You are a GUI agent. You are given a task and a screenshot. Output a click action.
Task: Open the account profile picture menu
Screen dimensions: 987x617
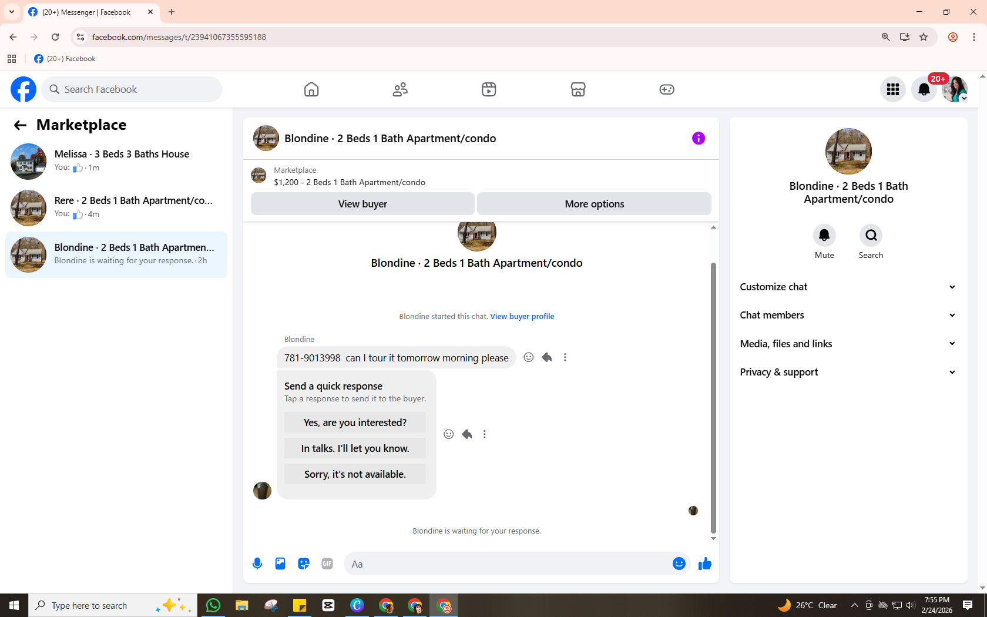point(955,89)
